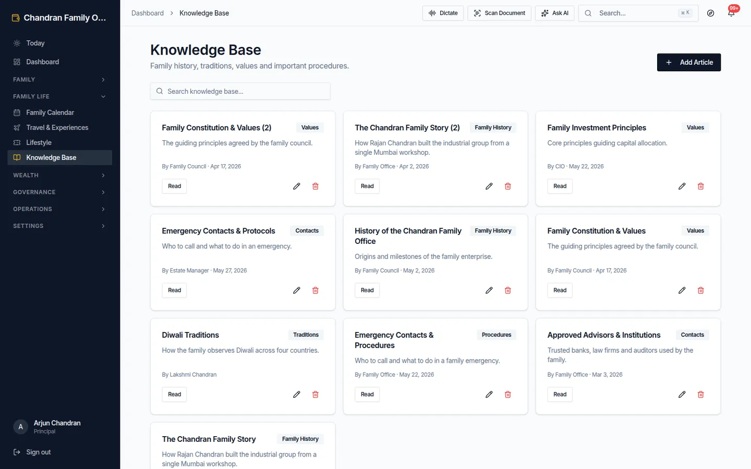Navigate to Dashboard via the breadcrumb
The image size is (751, 469).
(148, 13)
